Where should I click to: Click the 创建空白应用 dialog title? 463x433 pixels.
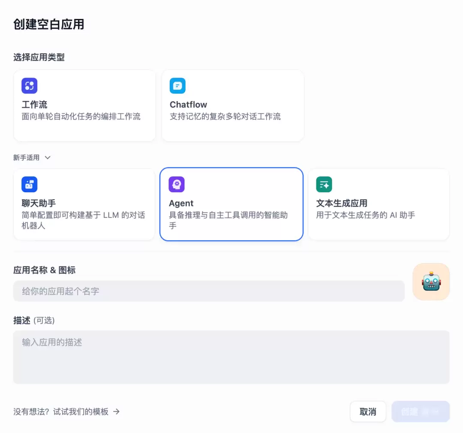[49, 24]
